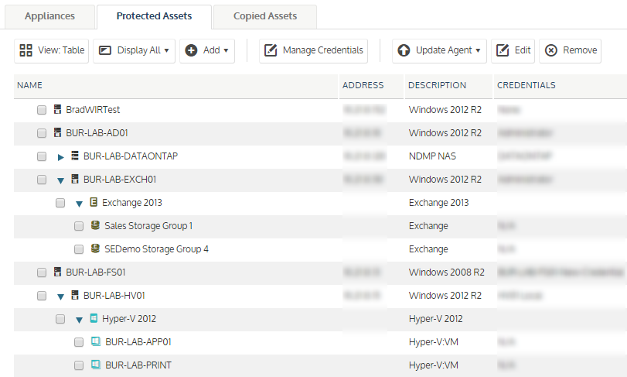Check the BUR-LAB-FS01 checkbox

(42, 272)
